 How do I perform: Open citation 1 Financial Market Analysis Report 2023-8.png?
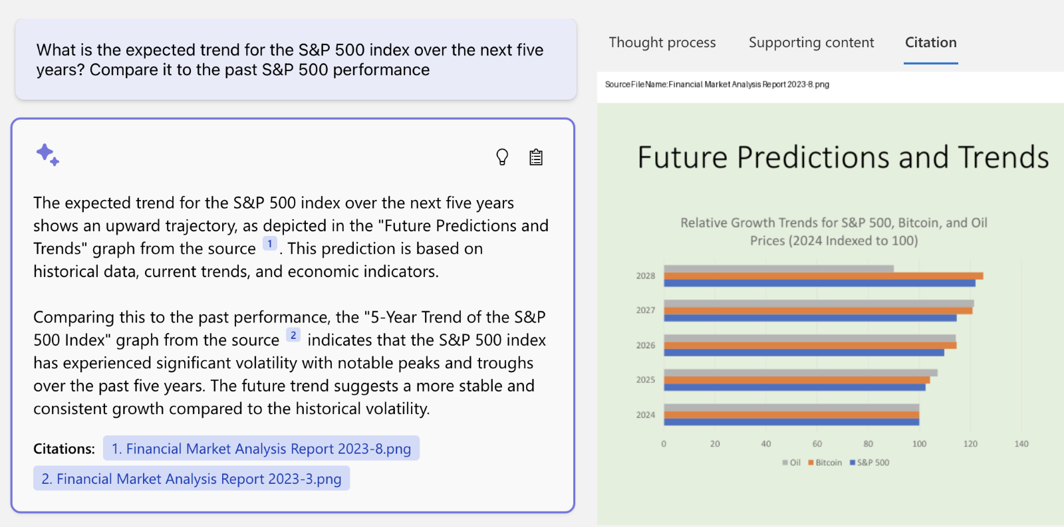[261, 448]
